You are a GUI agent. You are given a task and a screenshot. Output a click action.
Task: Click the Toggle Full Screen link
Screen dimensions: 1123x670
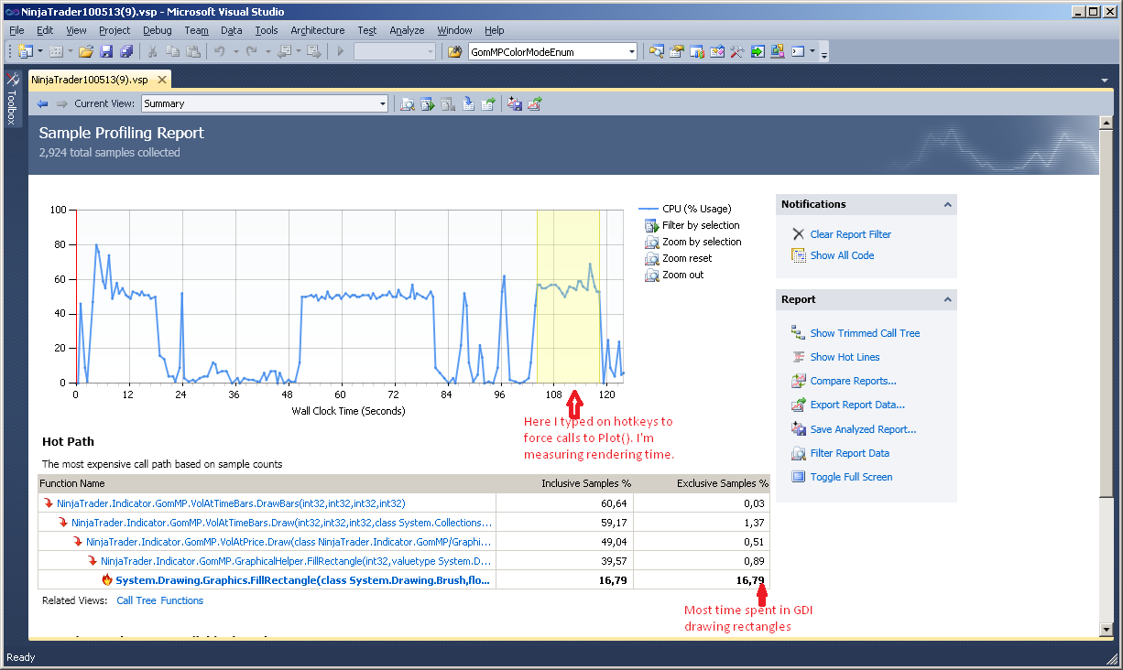pyautogui.click(x=851, y=477)
